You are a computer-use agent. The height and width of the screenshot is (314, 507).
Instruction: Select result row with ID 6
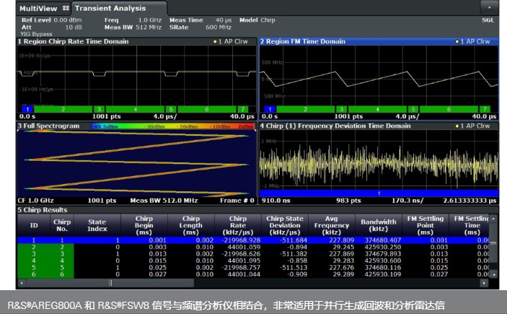(x=253, y=274)
